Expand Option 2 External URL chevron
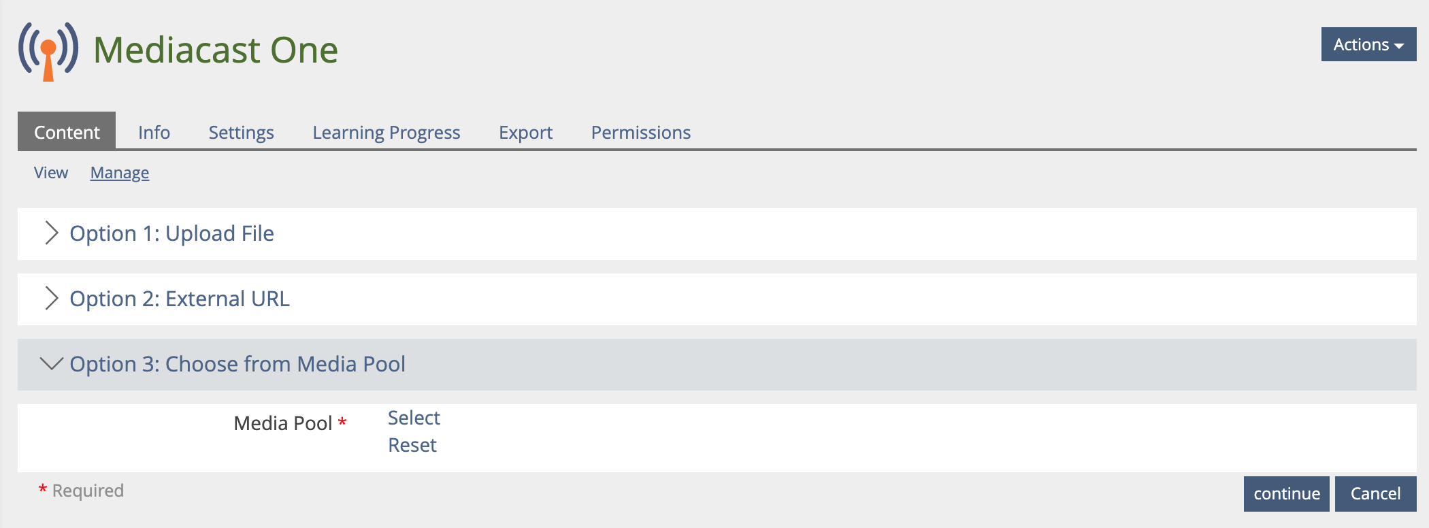 tap(51, 298)
